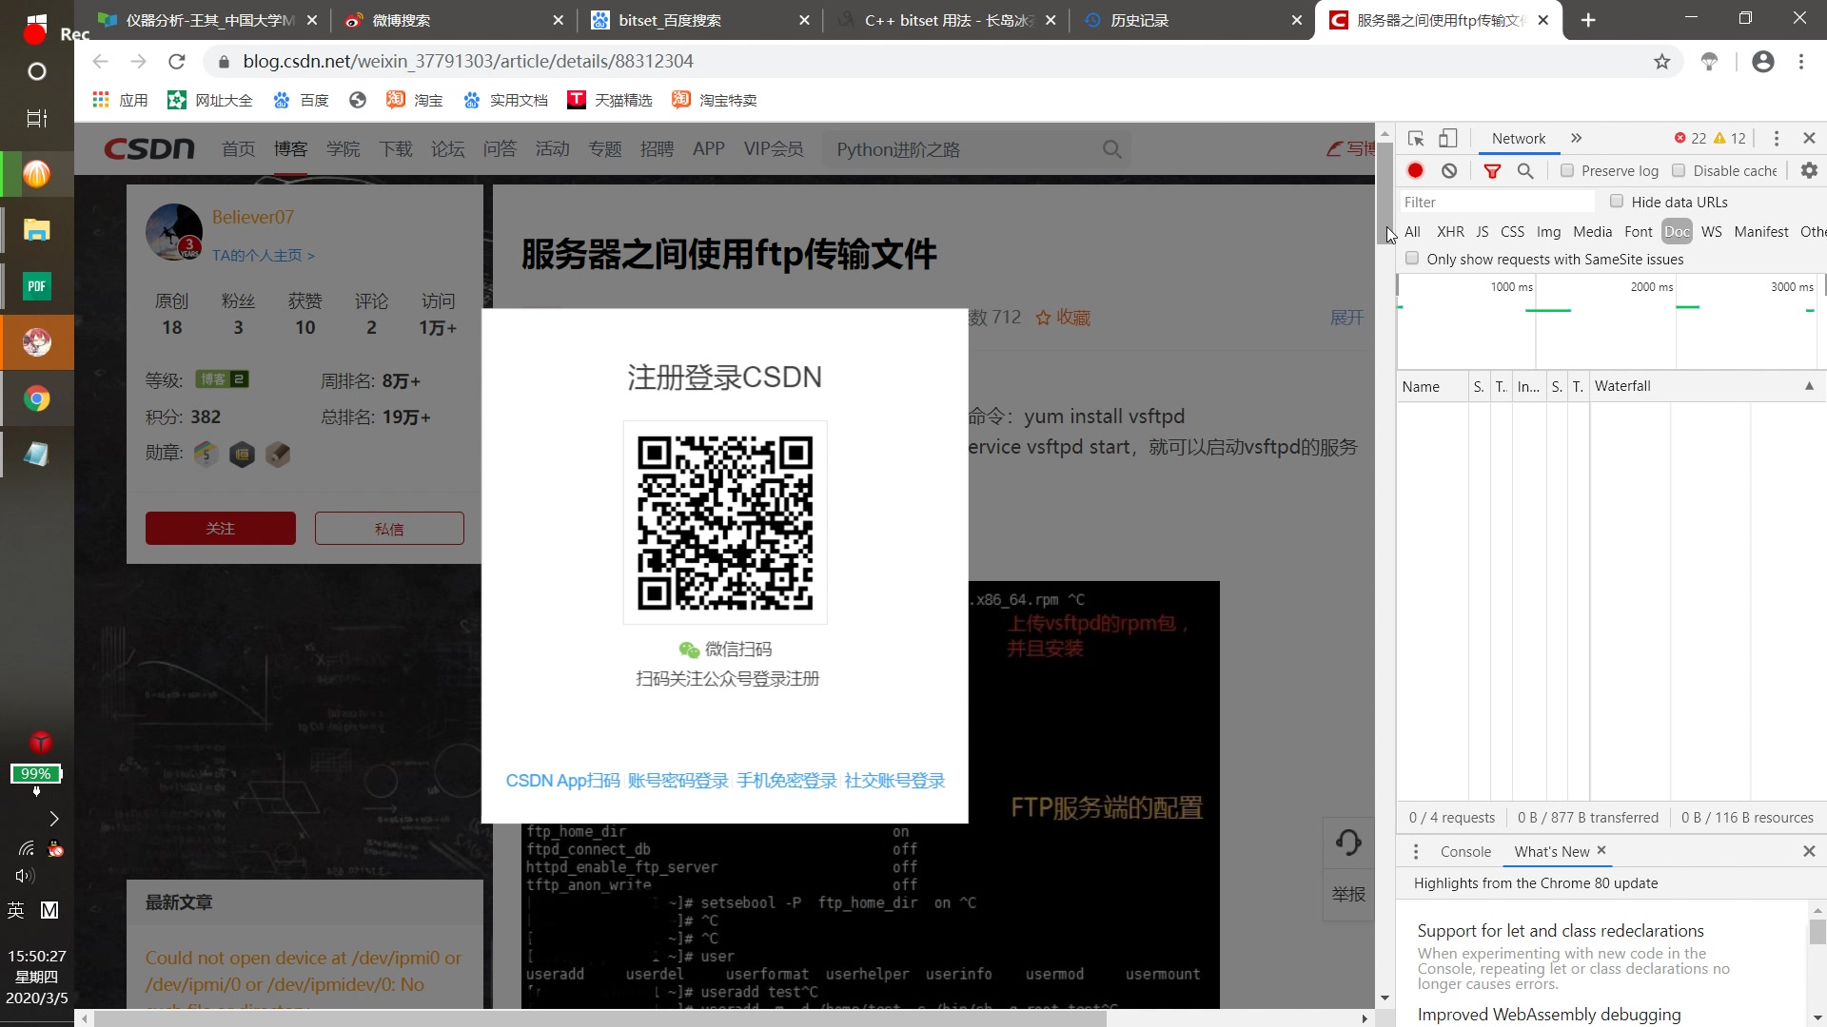The image size is (1827, 1027).
Task: Open Chrome three-dot menu
Action: click(x=1801, y=62)
